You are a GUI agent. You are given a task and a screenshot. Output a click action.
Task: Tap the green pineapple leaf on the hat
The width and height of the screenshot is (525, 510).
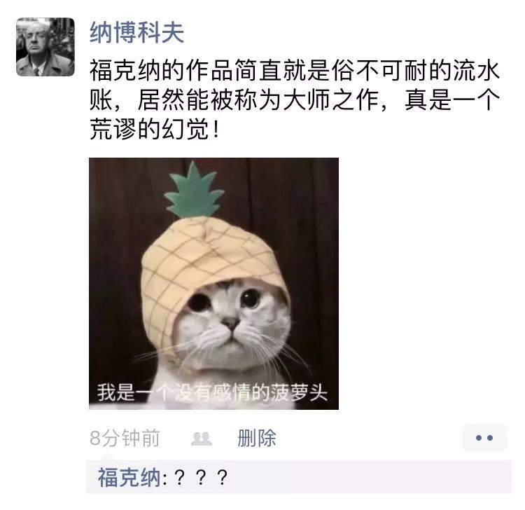coord(194,190)
